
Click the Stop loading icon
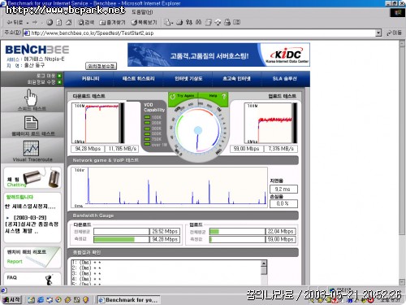(50, 23)
